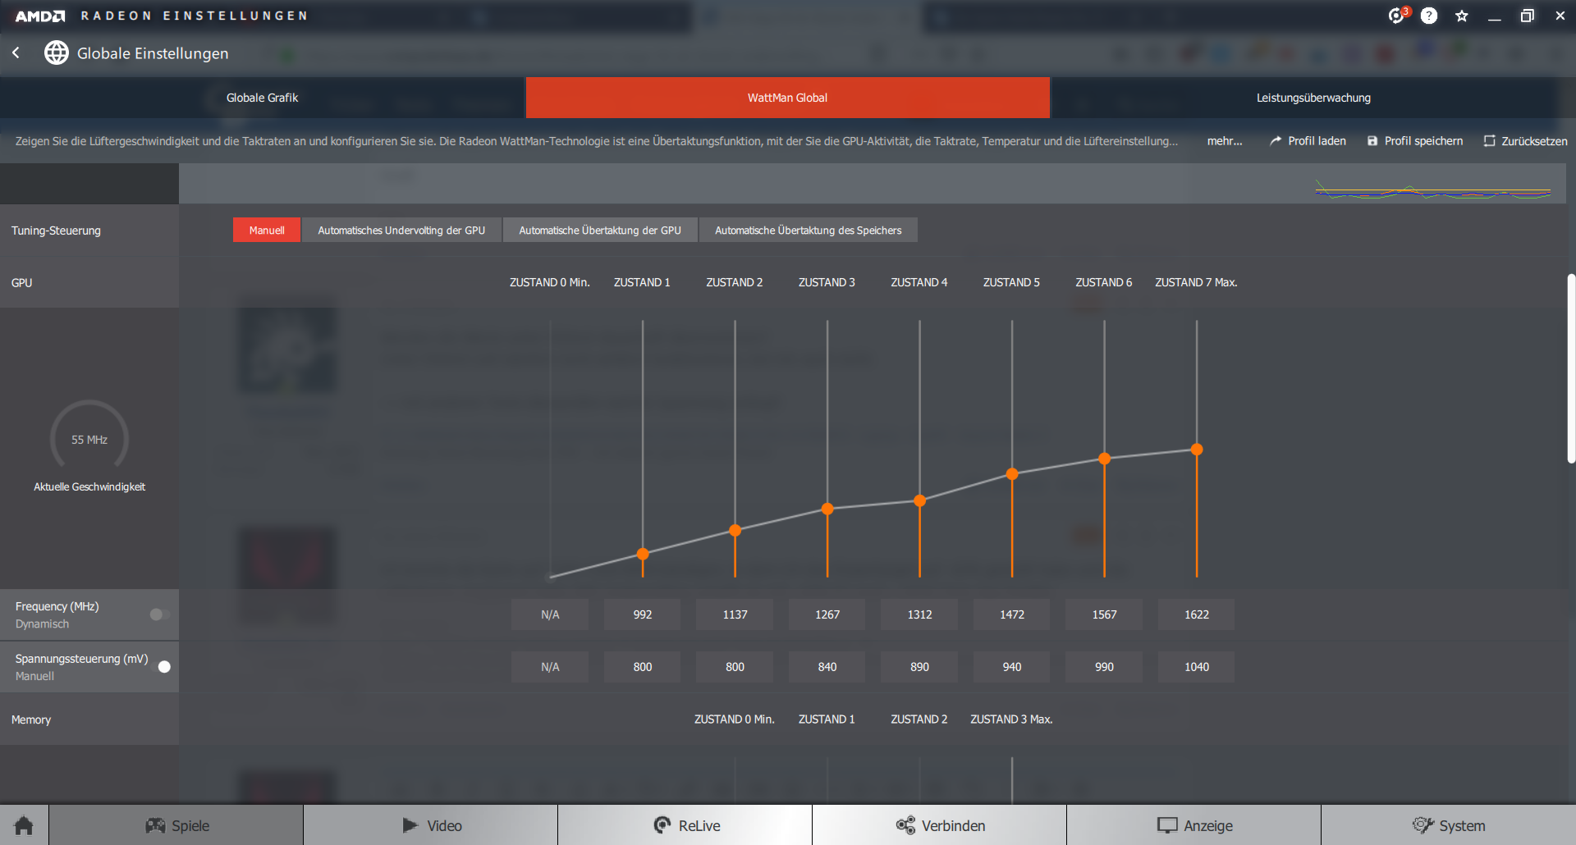The height and width of the screenshot is (845, 1576).
Task: Switch to the Leistungsüberwachung tab
Action: tap(1313, 98)
